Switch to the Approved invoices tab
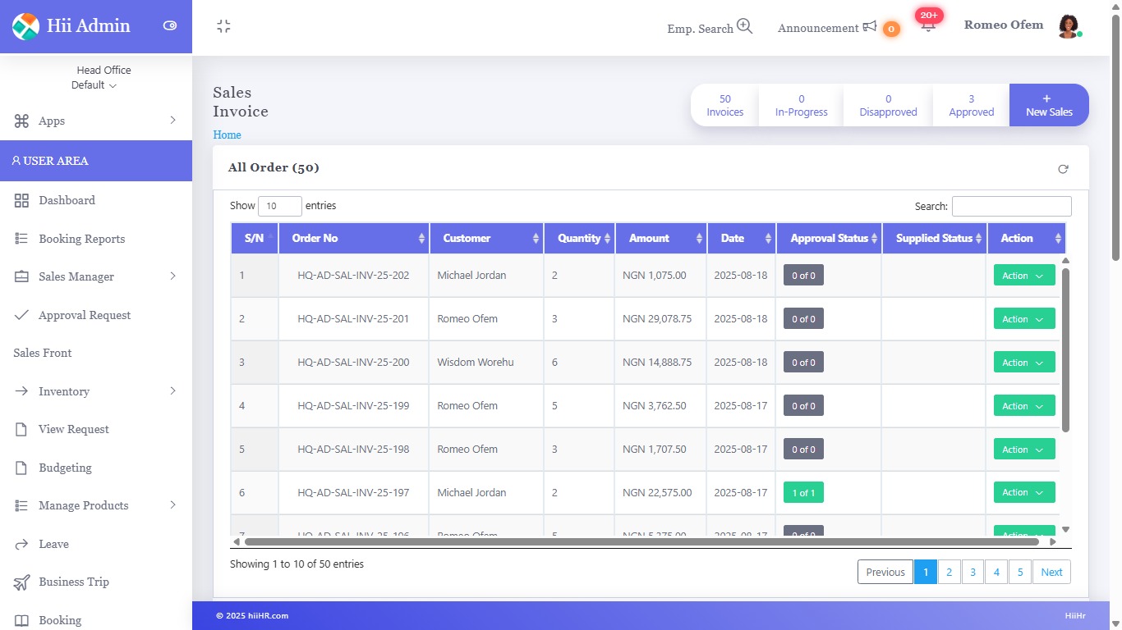 (x=971, y=105)
